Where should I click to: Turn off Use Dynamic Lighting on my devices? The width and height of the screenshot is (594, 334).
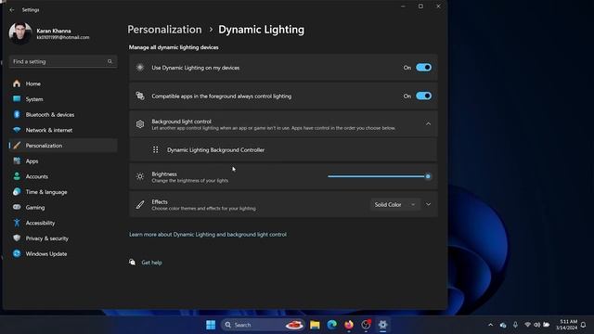[x=423, y=68]
